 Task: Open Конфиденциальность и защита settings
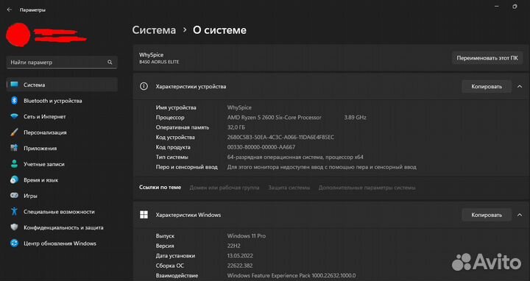coord(62,227)
